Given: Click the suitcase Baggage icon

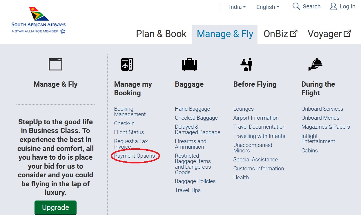Looking at the screenshot, I should [x=189, y=64].
